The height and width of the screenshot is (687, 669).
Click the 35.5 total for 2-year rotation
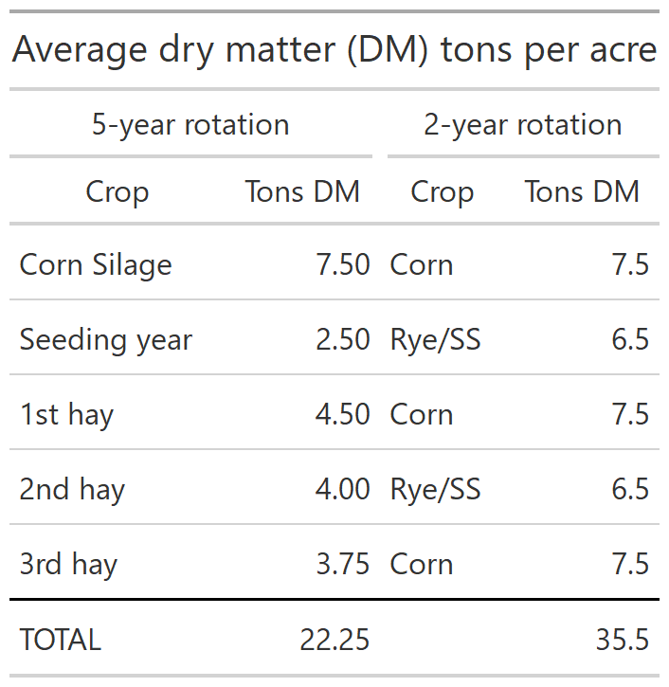tap(622, 640)
